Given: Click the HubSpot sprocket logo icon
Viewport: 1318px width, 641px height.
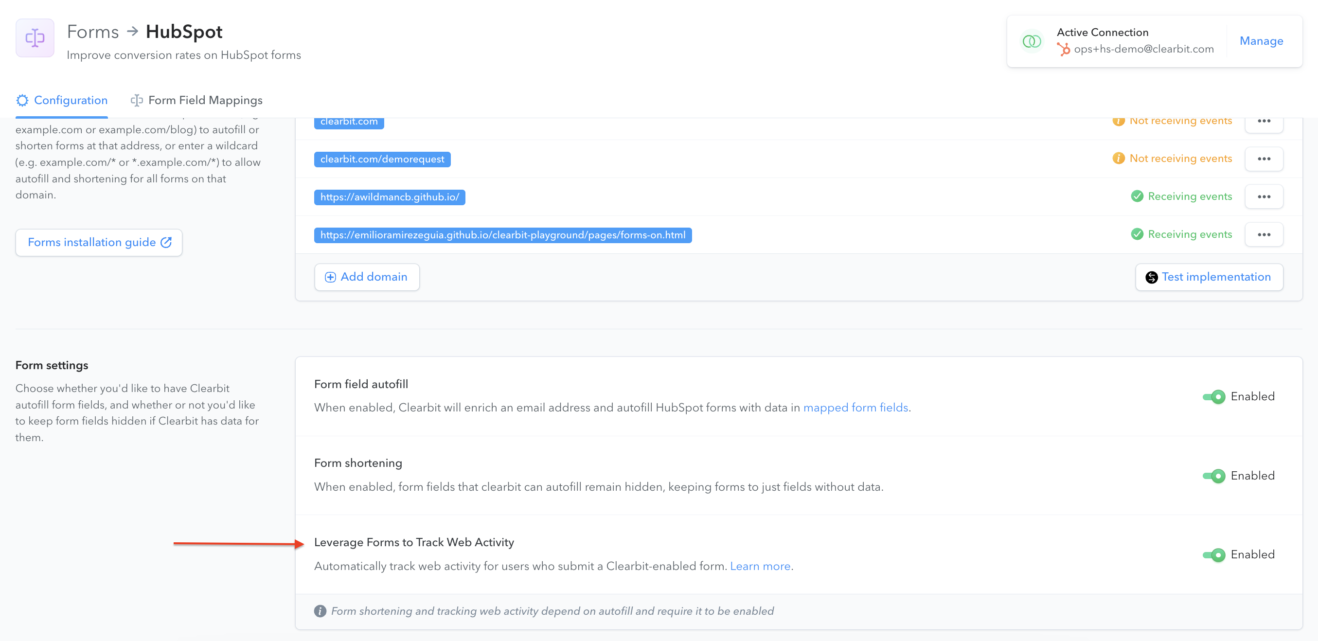Looking at the screenshot, I should pos(1064,49).
